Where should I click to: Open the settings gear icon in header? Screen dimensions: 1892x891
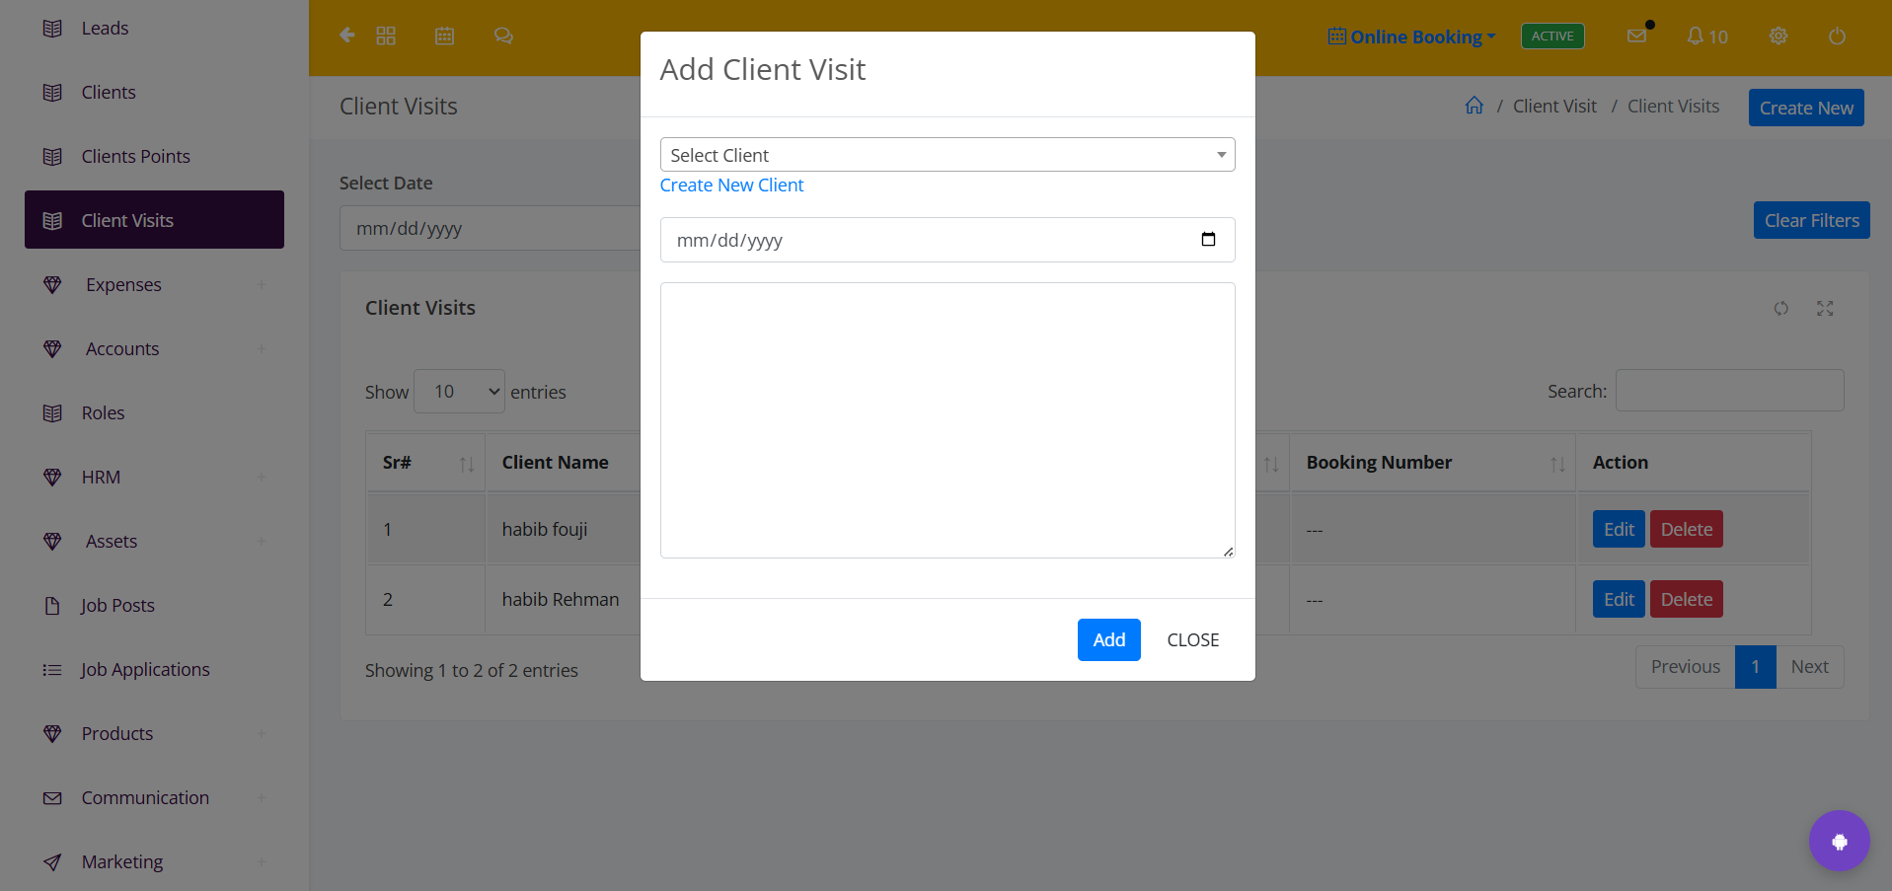click(1778, 36)
